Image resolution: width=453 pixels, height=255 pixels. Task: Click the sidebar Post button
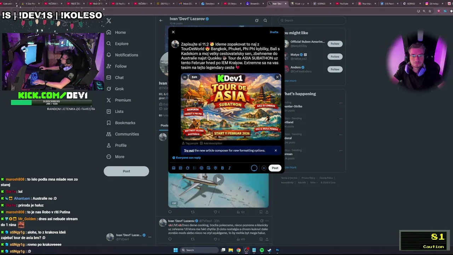coord(126,171)
